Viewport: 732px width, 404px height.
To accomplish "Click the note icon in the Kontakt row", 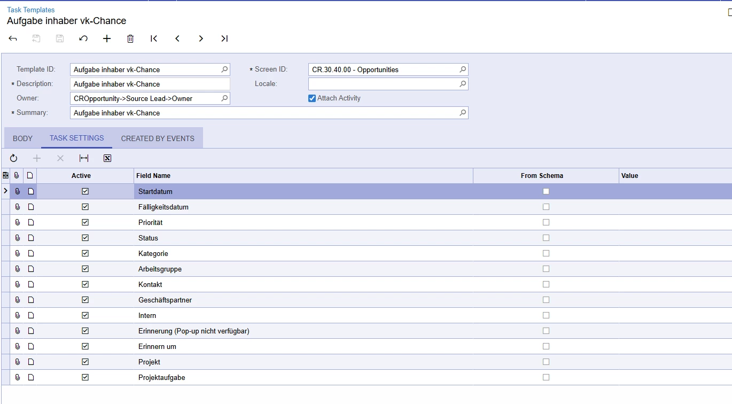I will tap(30, 284).
